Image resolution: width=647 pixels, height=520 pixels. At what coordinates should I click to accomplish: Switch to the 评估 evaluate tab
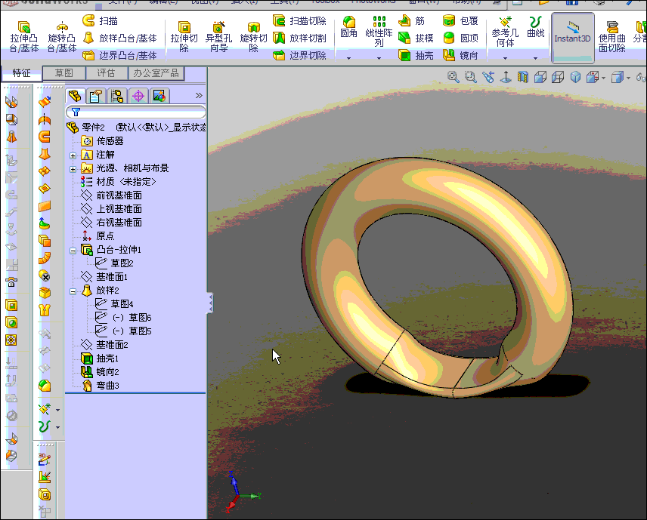[106, 73]
